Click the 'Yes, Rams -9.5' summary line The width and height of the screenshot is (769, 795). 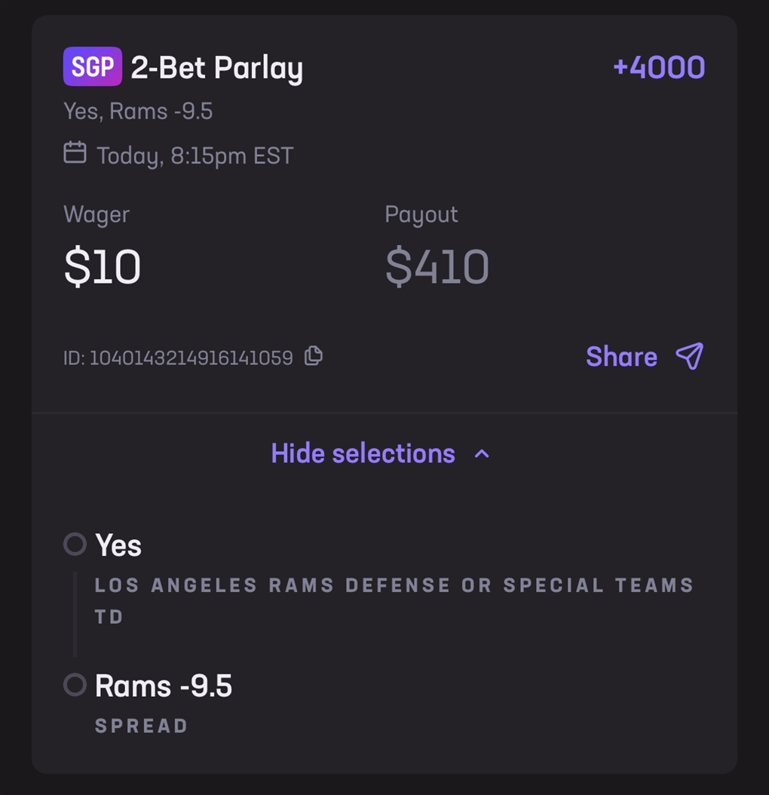click(x=138, y=112)
